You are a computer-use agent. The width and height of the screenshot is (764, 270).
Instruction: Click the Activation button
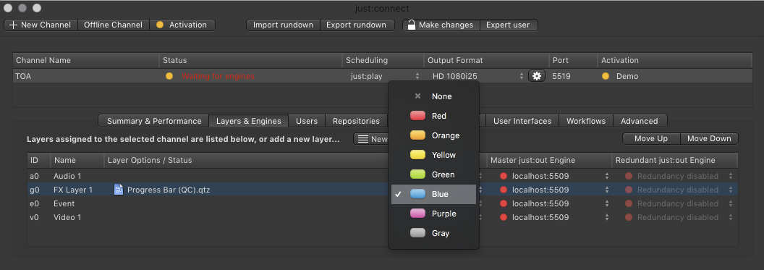coord(182,25)
